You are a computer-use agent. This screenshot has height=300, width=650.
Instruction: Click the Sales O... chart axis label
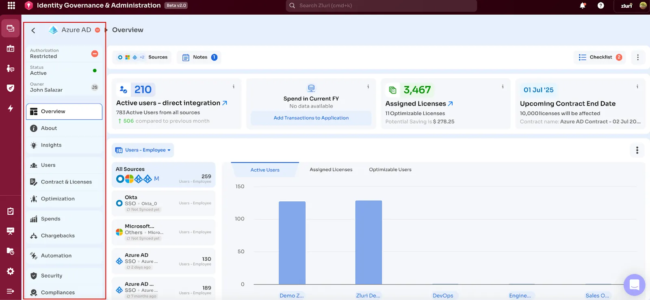pos(597,296)
